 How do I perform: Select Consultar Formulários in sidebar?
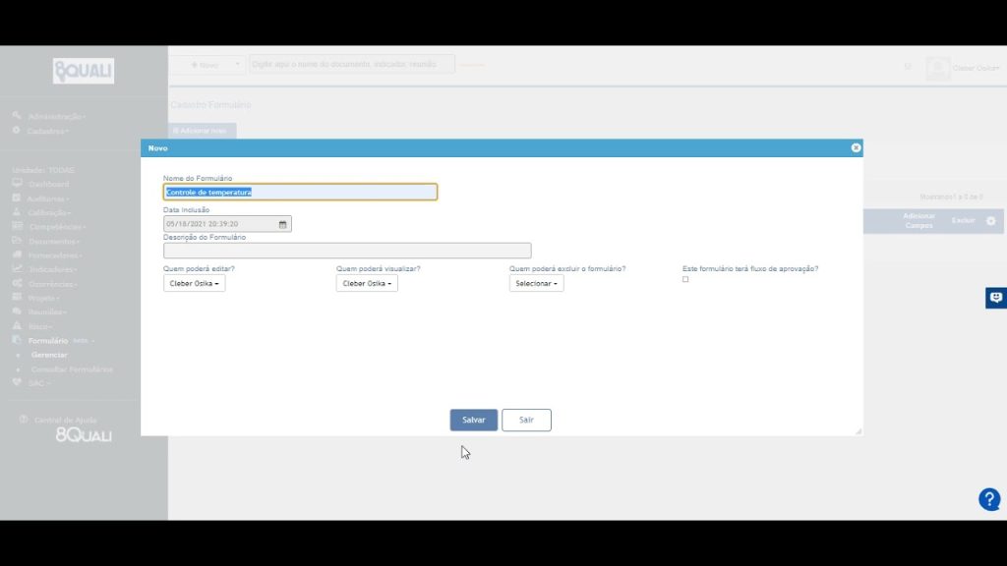point(72,369)
